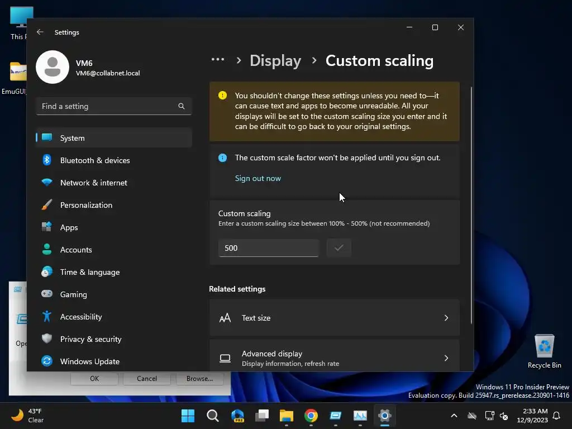Open File Explorer from the taskbar
This screenshot has width=572, height=429.
click(287, 416)
